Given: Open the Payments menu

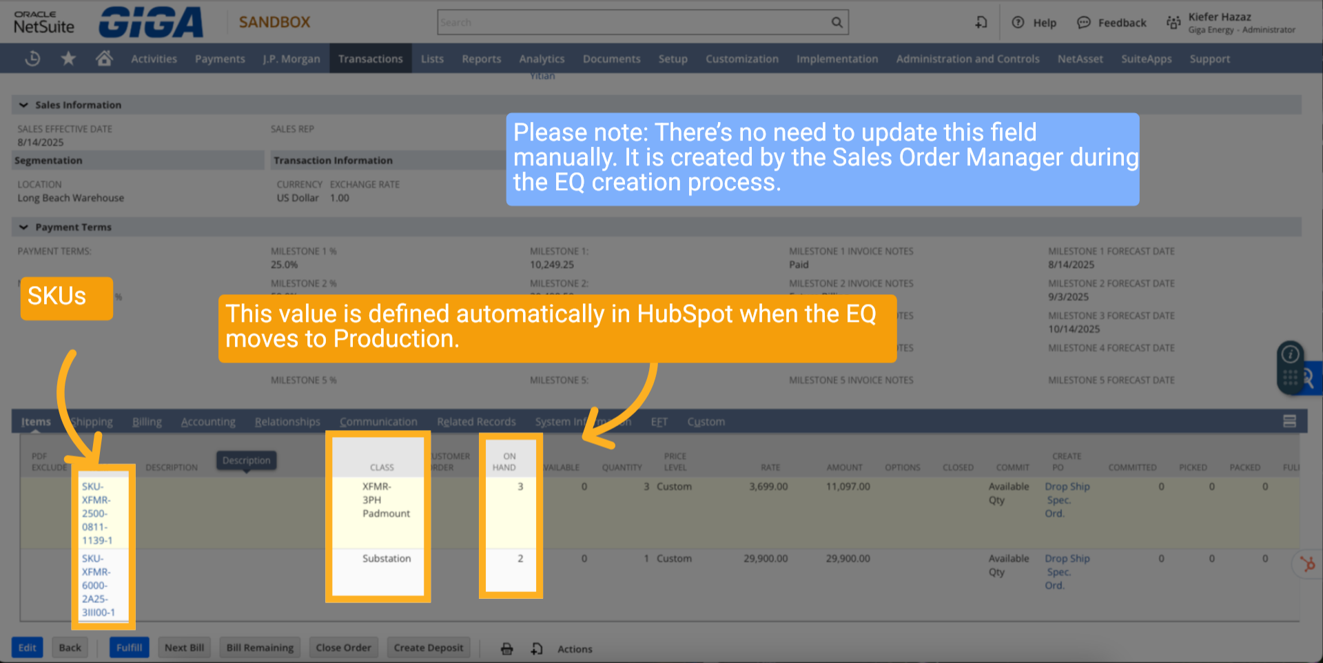Looking at the screenshot, I should [220, 59].
